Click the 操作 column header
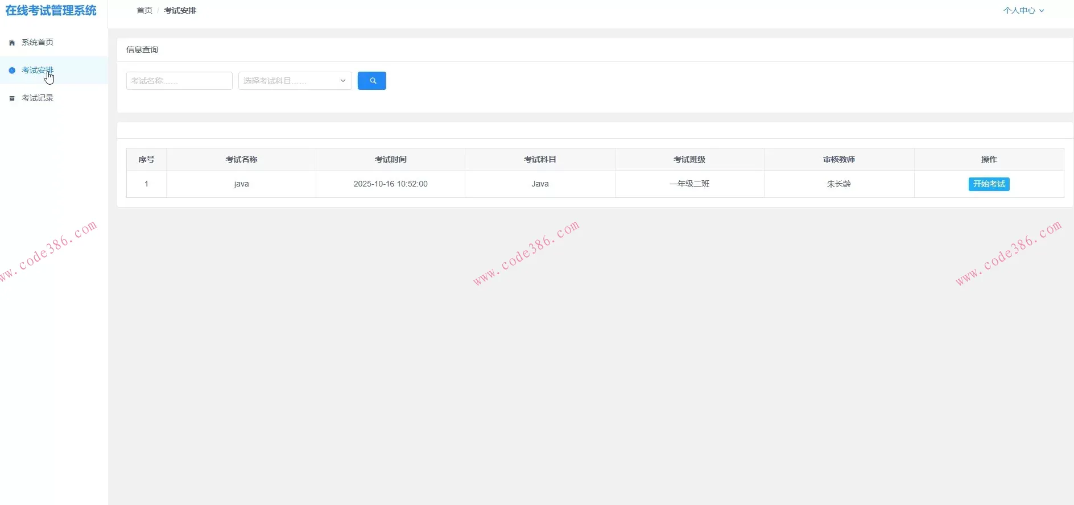The width and height of the screenshot is (1074, 505). click(989, 159)
